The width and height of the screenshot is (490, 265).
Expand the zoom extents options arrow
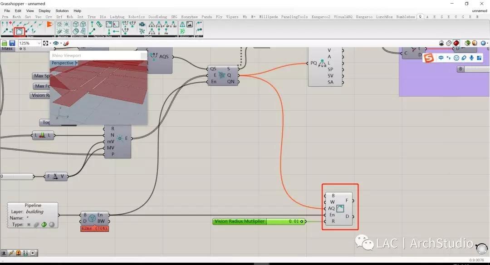pyautogui.click(x=50, y=43)
